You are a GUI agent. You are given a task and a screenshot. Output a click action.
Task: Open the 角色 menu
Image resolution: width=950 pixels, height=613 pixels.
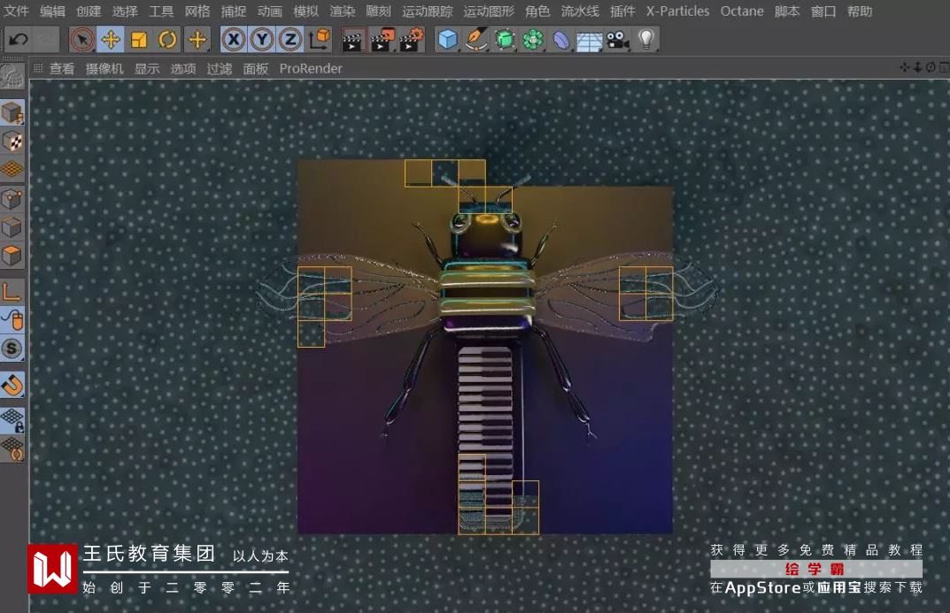537,11
